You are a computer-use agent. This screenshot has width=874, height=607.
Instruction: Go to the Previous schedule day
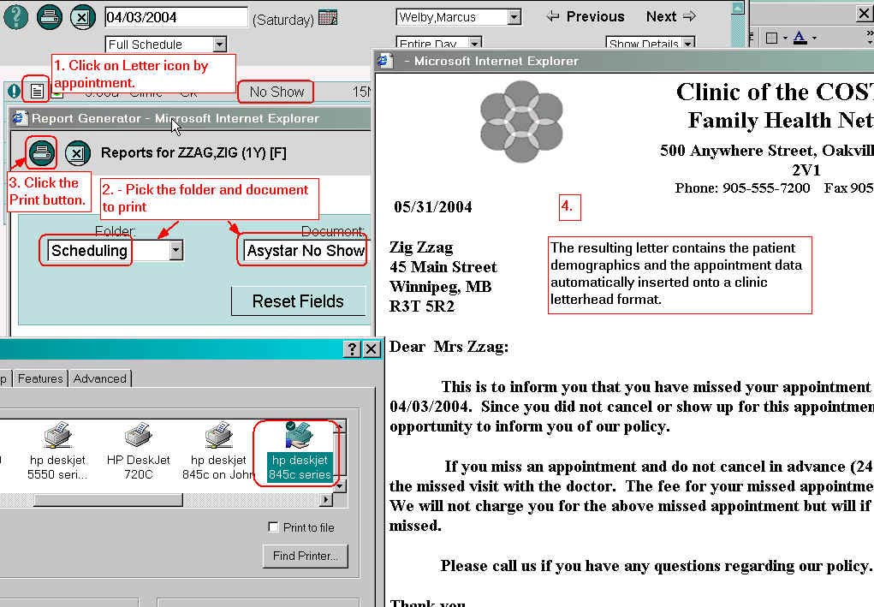click(586, 17)
